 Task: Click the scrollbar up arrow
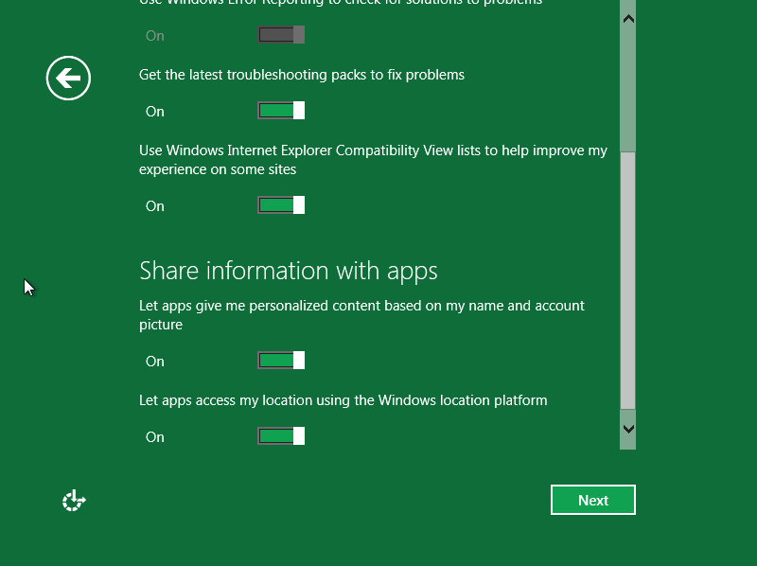pos(627,19)
